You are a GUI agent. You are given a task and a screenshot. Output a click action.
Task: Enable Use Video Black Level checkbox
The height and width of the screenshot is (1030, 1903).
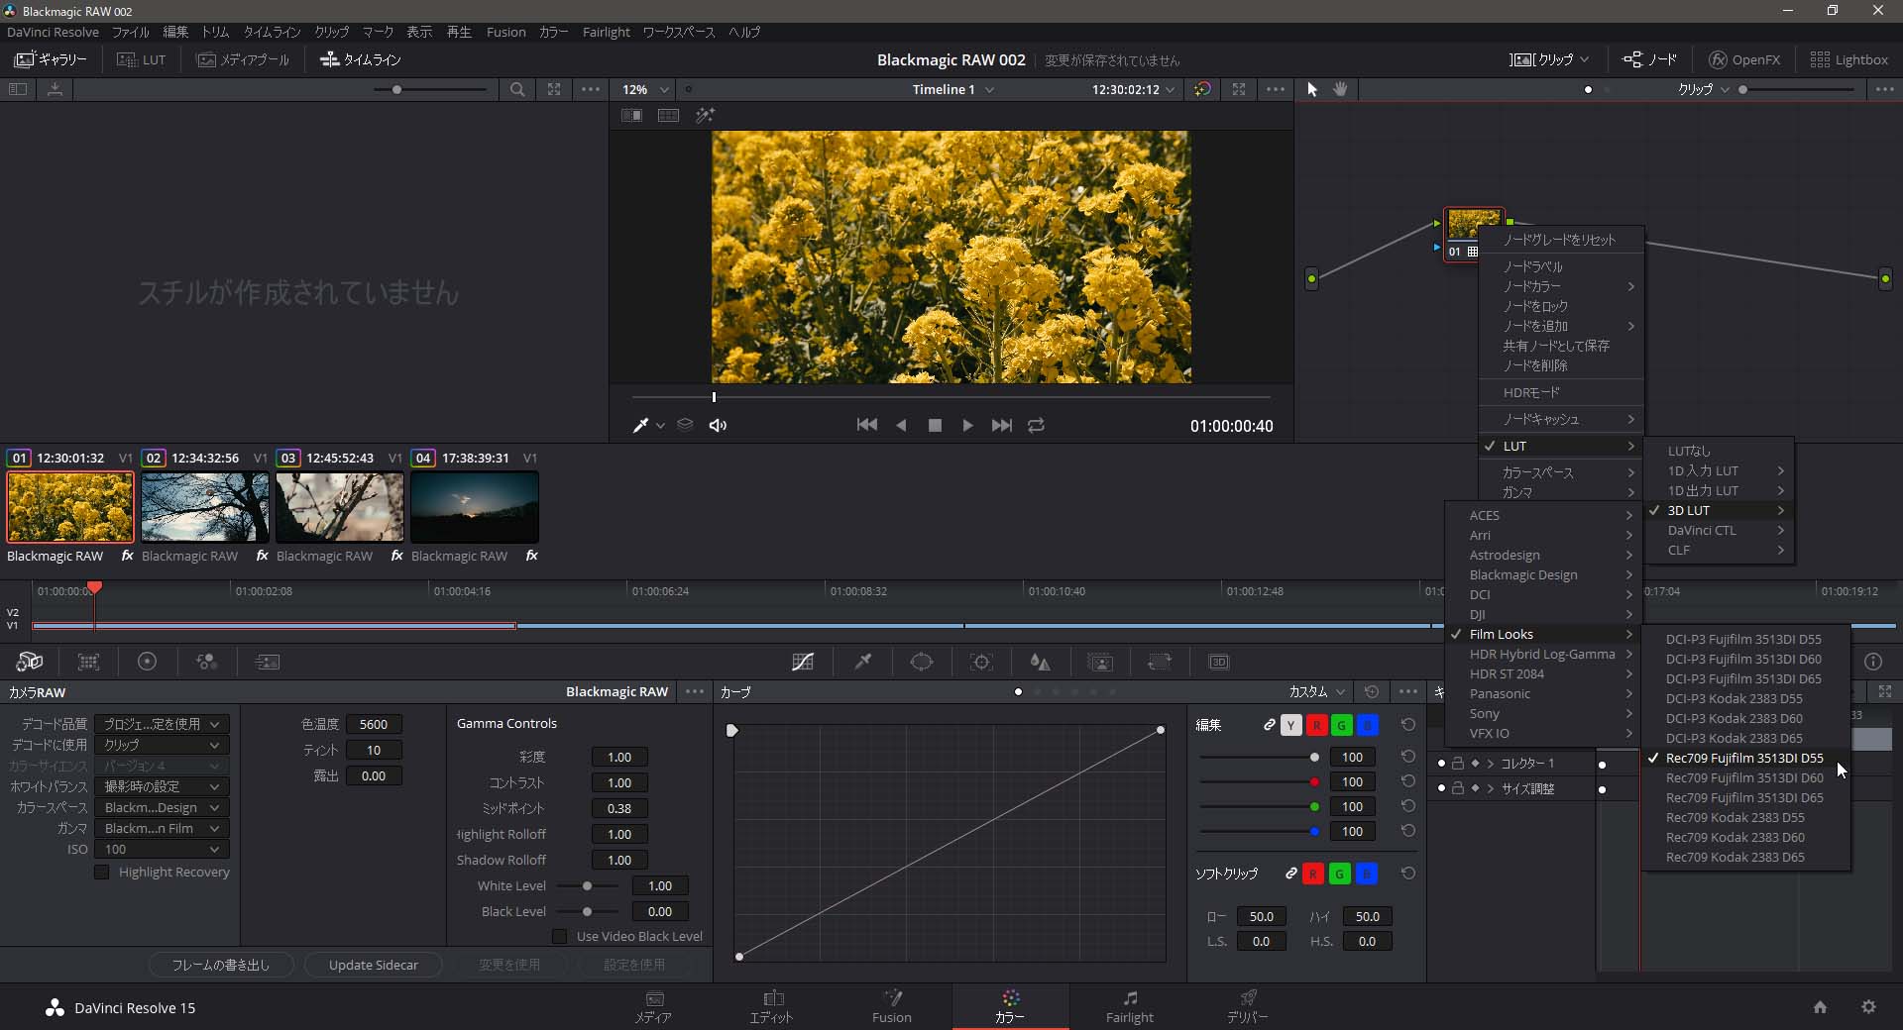[x=559, y=936]
